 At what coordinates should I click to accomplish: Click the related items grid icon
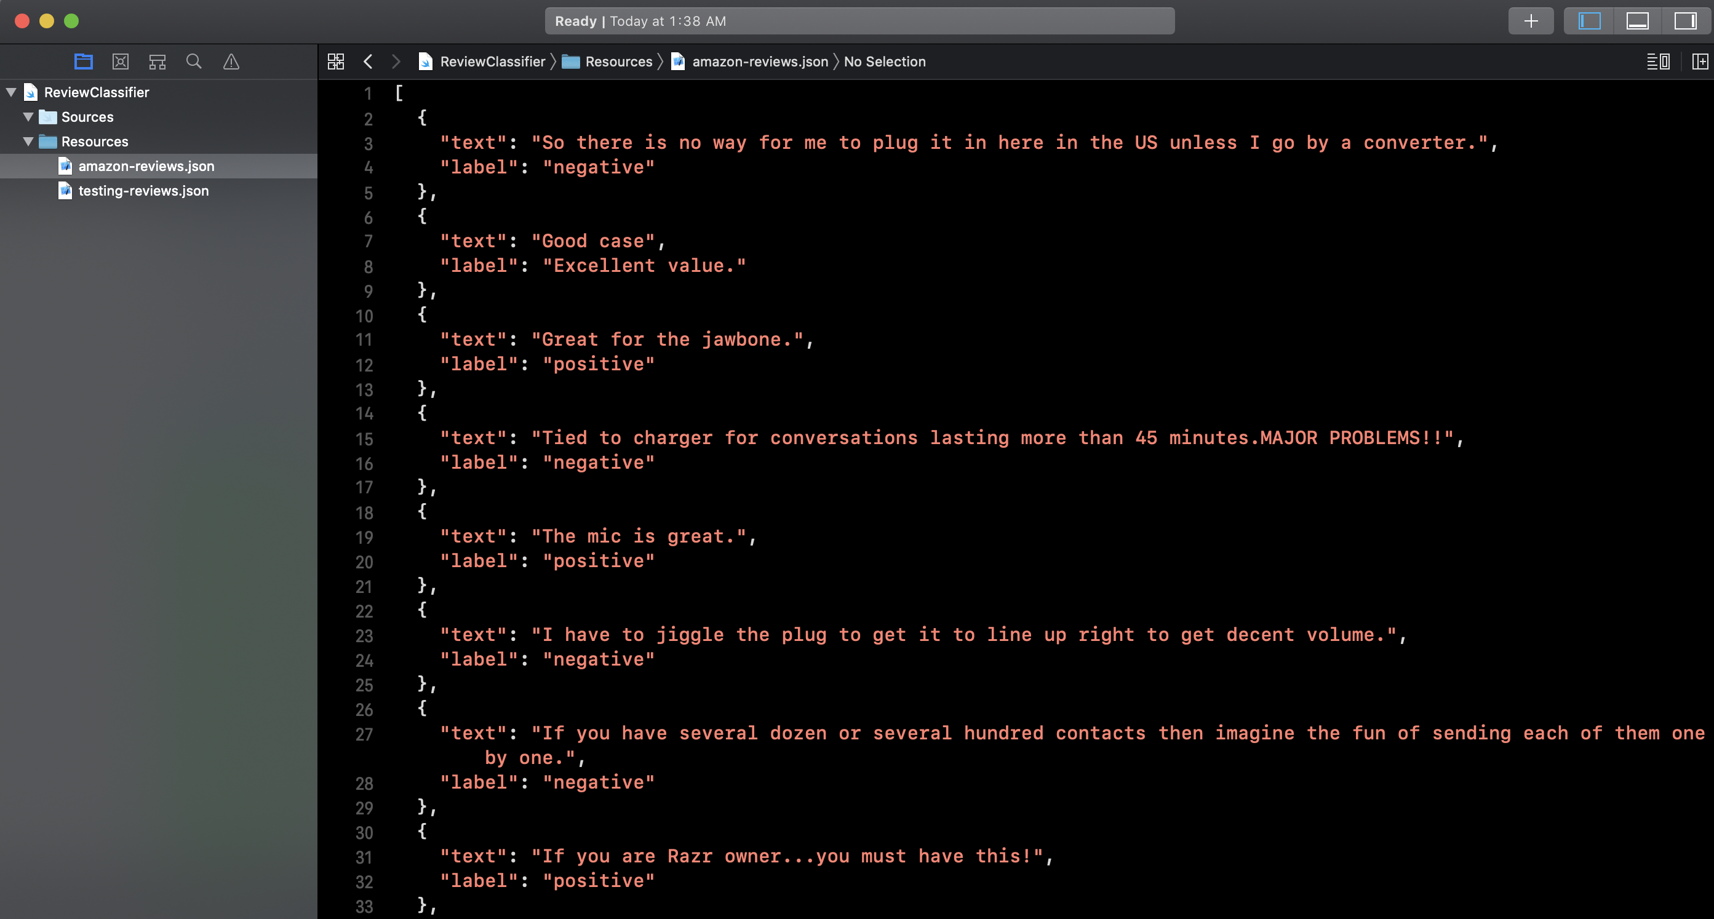(335, 62)
